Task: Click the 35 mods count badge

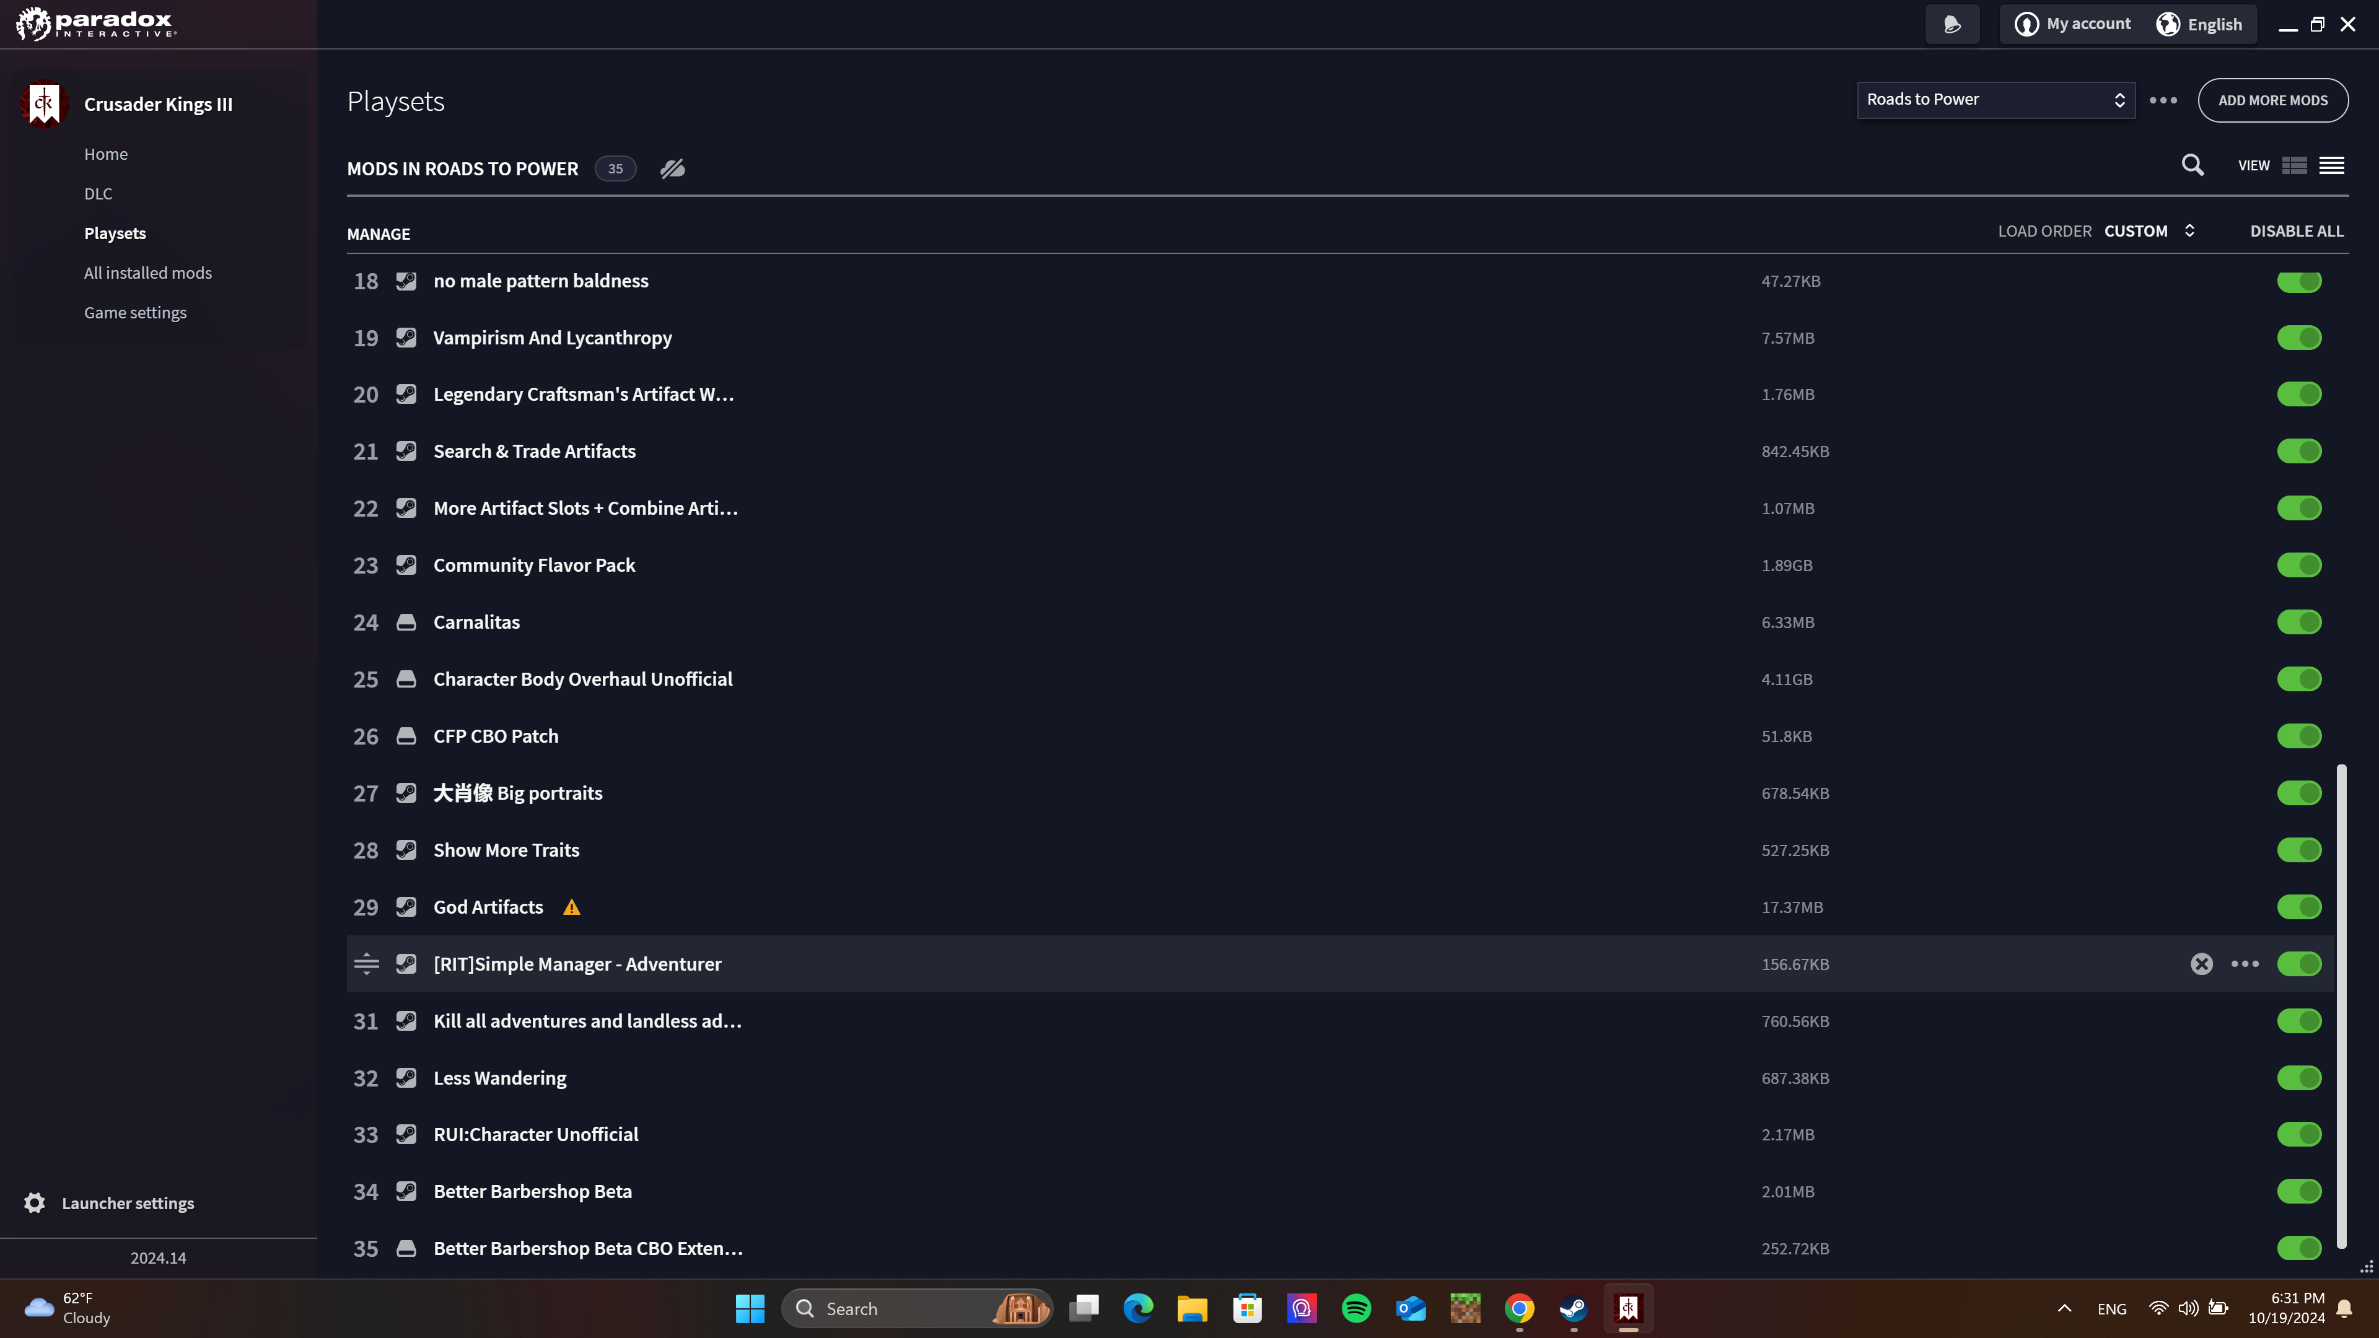Action: tap(615, 168)
